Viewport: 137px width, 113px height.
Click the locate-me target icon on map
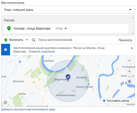pyautogui.click(x=129, y=82)
